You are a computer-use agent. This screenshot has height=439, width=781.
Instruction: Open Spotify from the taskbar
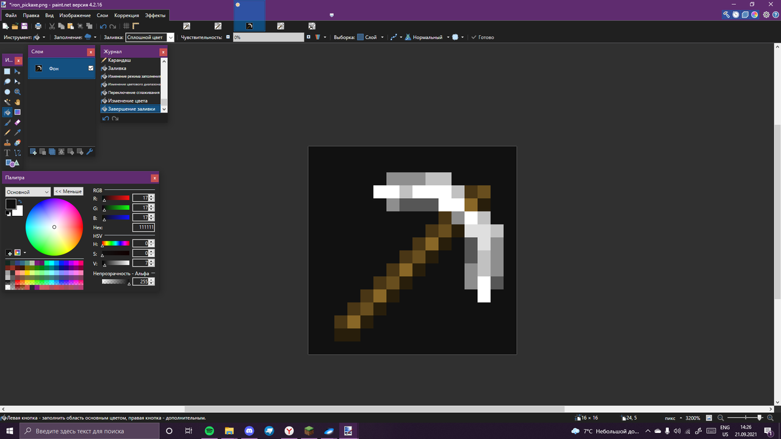[209, 431]
